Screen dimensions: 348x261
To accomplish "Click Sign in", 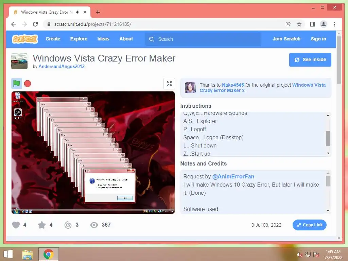I will pos(318,39).
